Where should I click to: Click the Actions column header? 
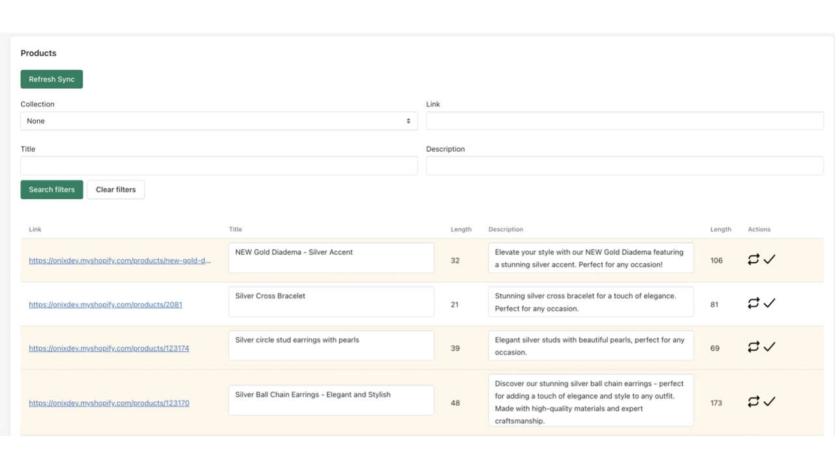(759, 229)
